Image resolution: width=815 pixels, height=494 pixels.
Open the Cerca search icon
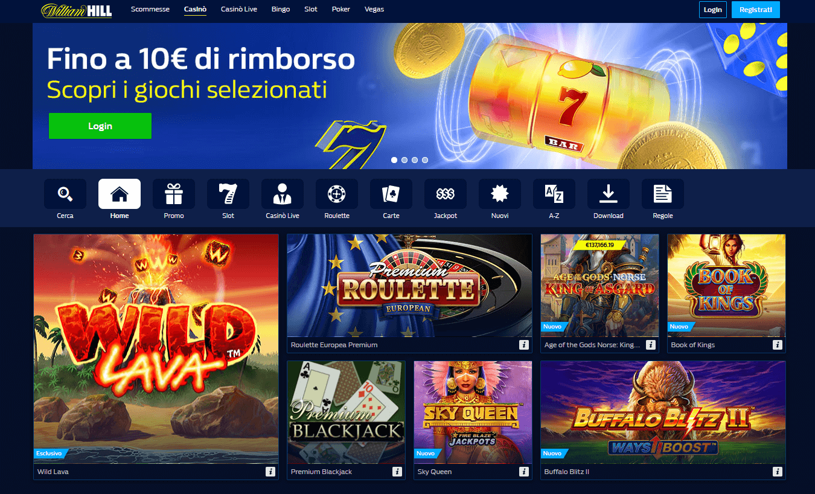65,194
